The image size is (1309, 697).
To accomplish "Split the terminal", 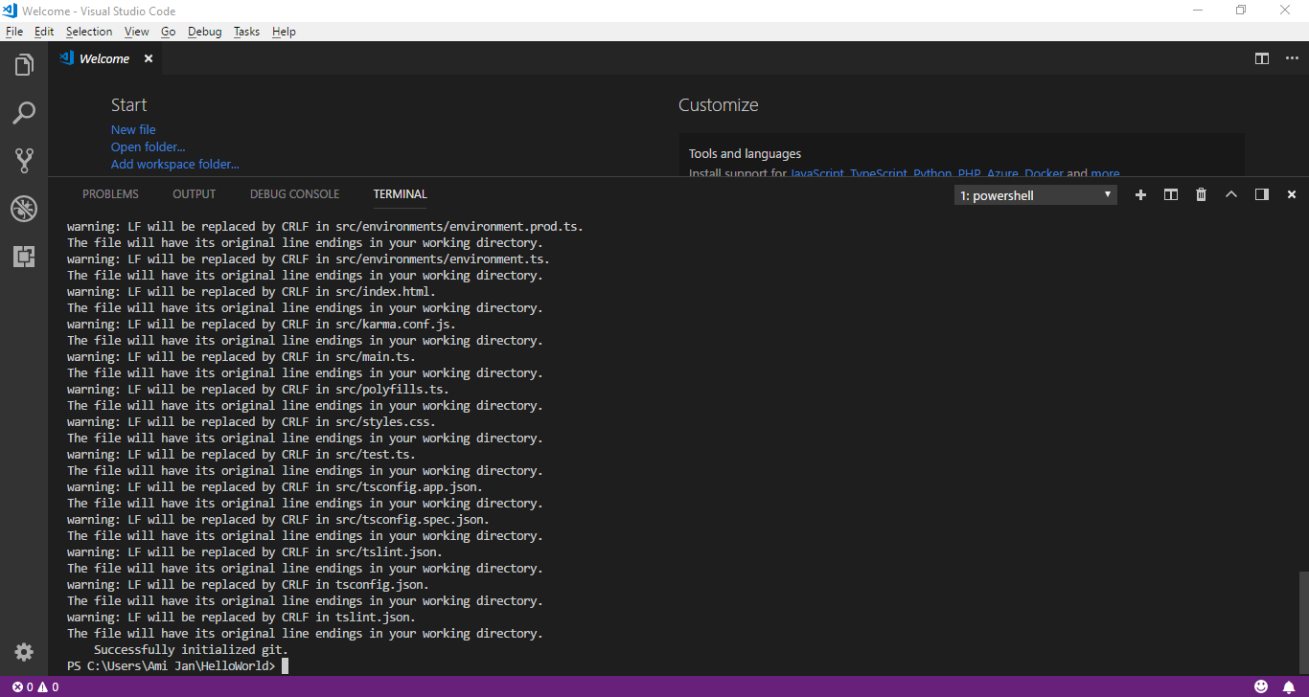I will pyautogui.click(x=1170, y=194).
